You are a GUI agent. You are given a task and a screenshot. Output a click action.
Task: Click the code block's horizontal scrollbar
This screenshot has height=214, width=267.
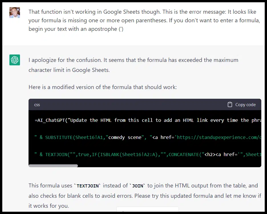53,165
